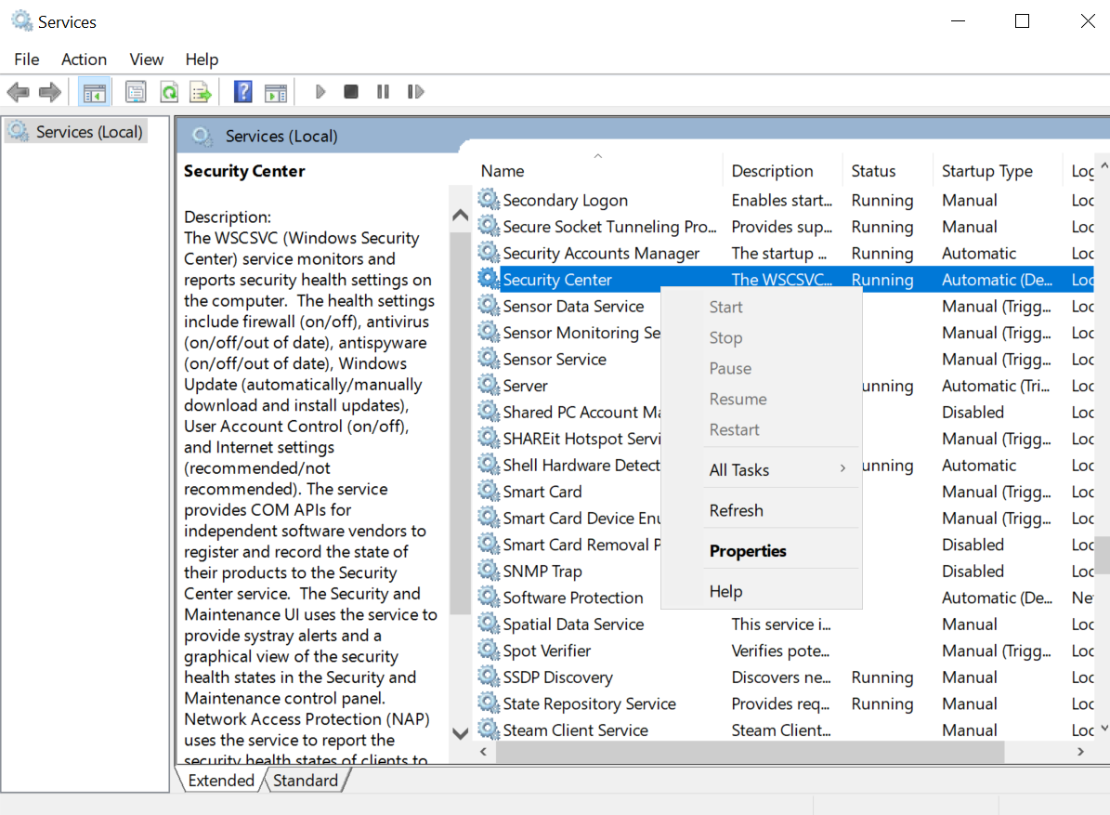Go back with the toolbar Back arrow
1110x815 pixels.
18,92
